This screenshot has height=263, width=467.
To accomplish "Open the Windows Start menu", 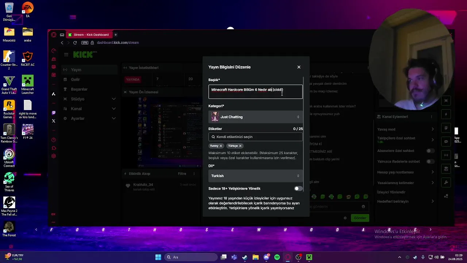I will point(158,257).
